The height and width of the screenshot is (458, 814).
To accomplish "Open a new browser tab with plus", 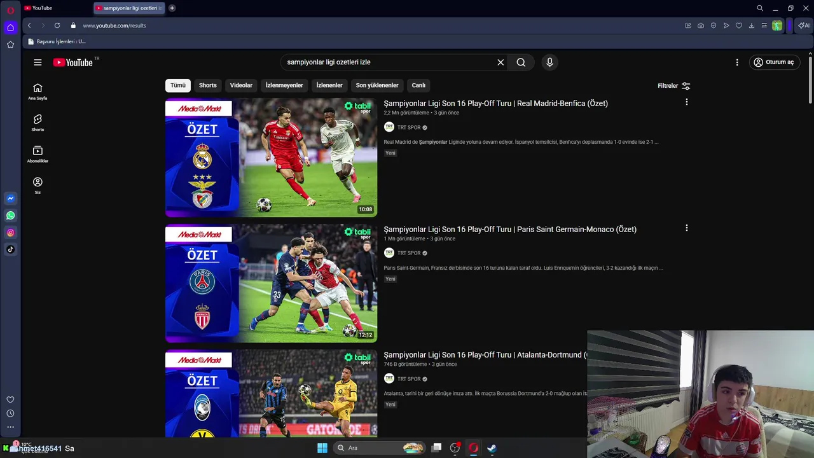I will [172, 8].
